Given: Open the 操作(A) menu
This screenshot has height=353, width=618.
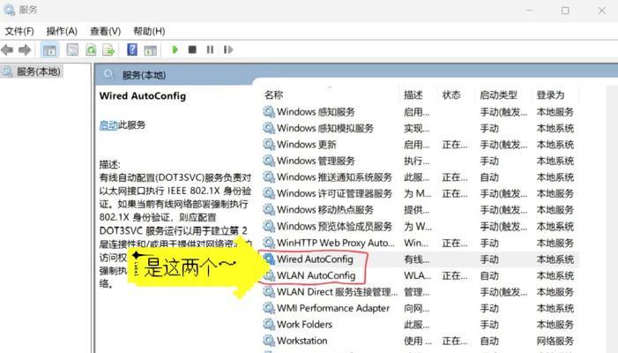Looking at the screenshot, I should pyautogui.click(x=62, y=31).
